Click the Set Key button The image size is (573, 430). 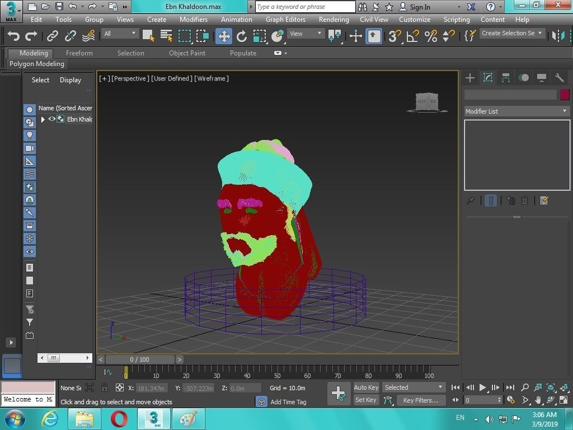point(366,400)
